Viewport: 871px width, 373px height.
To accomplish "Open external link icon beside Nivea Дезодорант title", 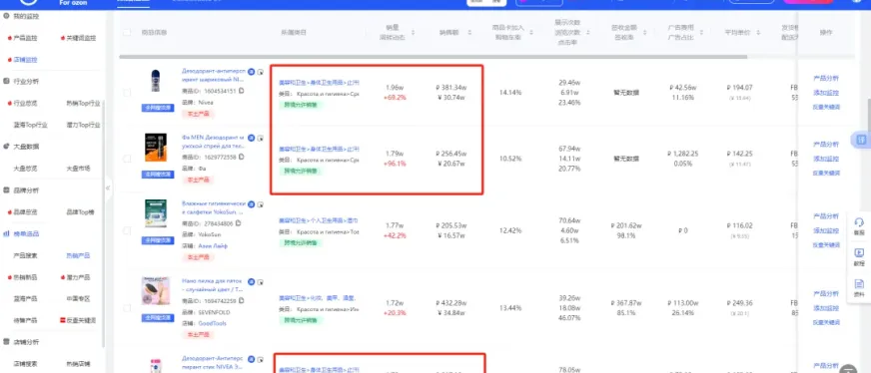I will (x=260, y=72).
